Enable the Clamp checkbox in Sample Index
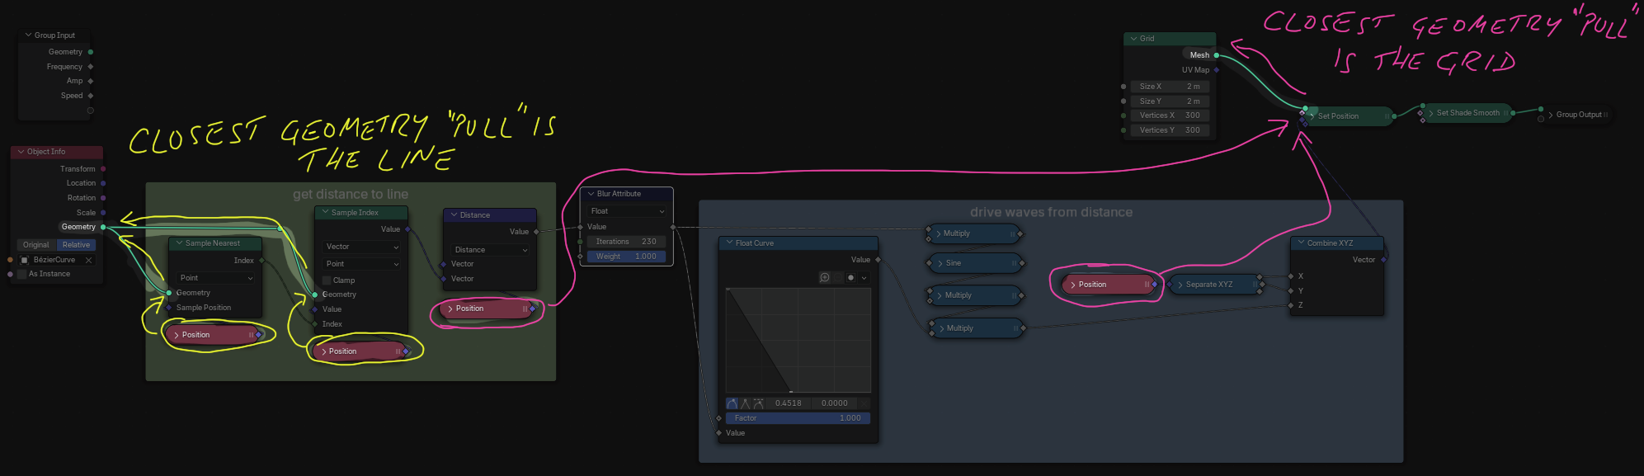This screenshot has width=1644, height=476. point(327,280)
